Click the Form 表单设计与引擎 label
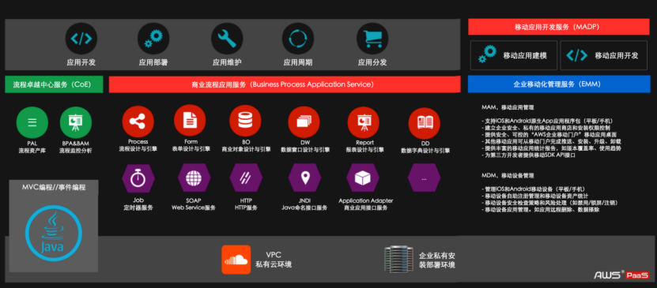The image size is (657, 288). click(x=191, y=145)
